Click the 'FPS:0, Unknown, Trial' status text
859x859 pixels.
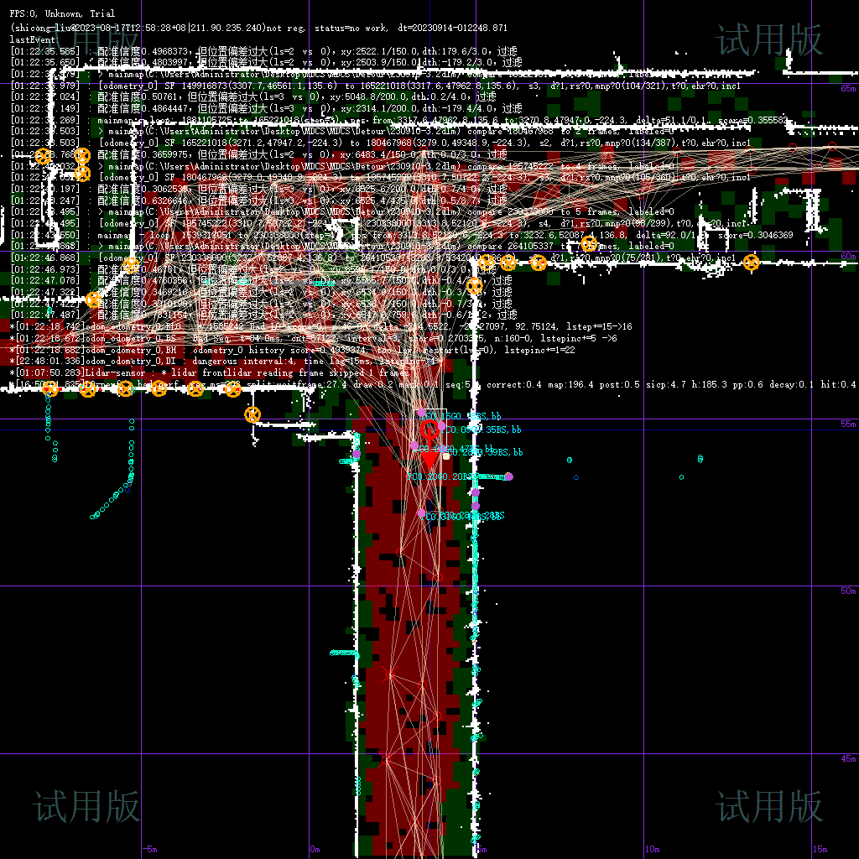click(62, 14)
